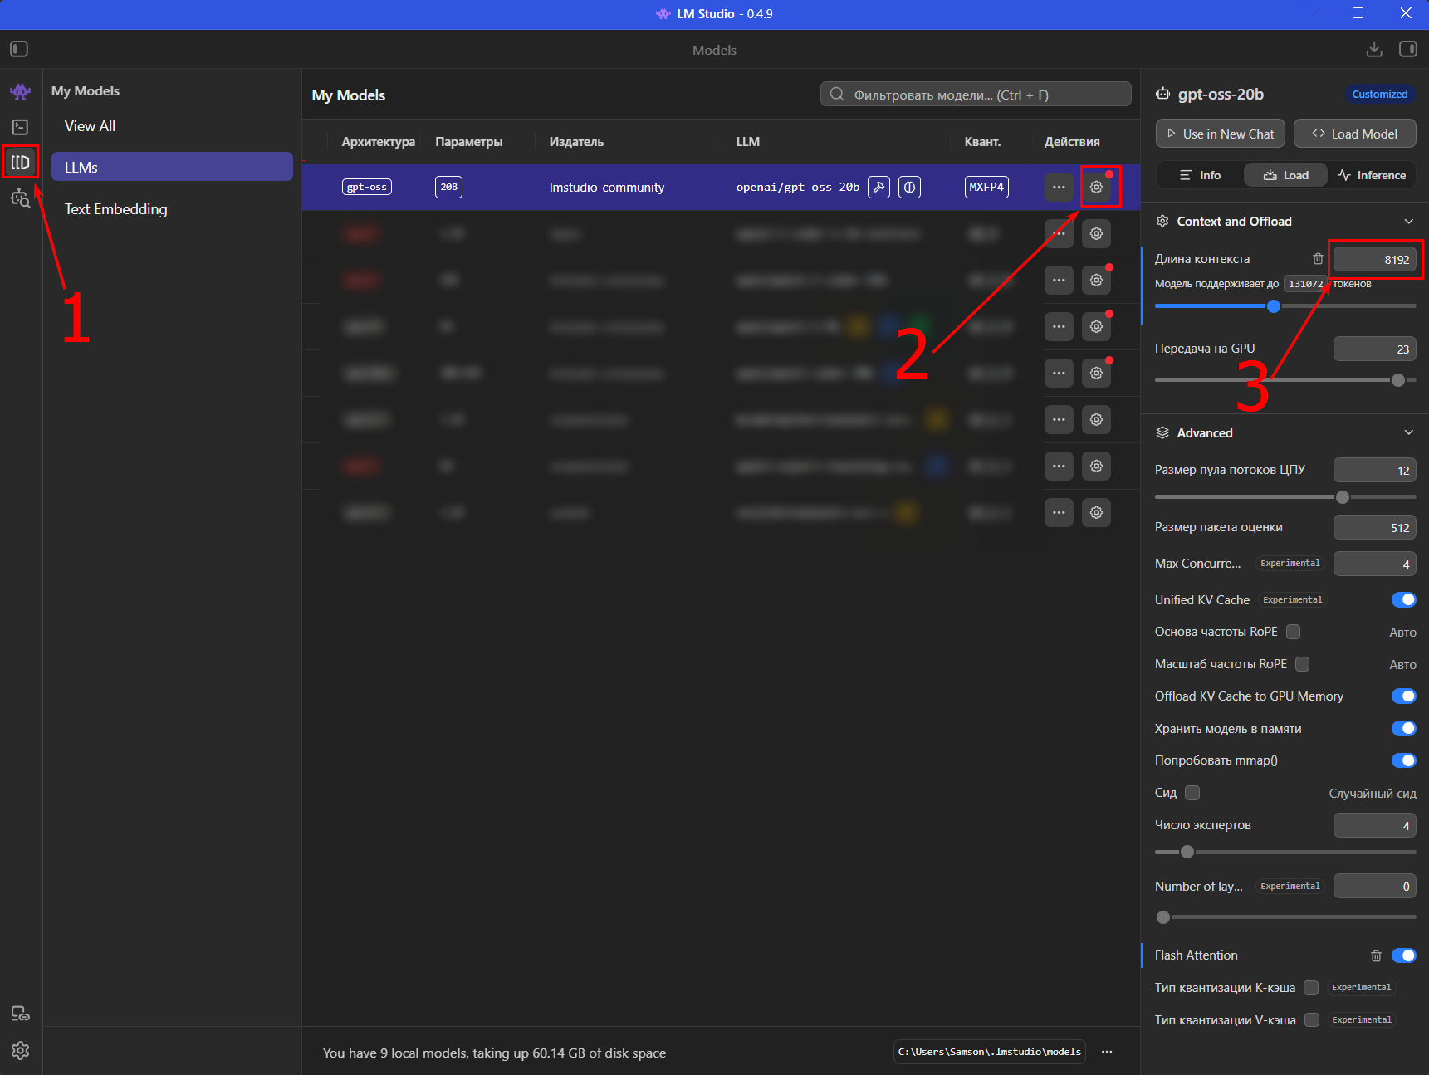Sort by the Квант. column header
The image size is (1429, 1075).
tap(982, 142)
